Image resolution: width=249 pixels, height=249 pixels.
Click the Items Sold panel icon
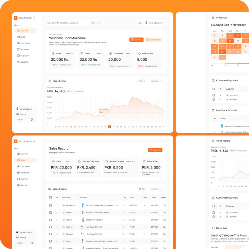213,228
